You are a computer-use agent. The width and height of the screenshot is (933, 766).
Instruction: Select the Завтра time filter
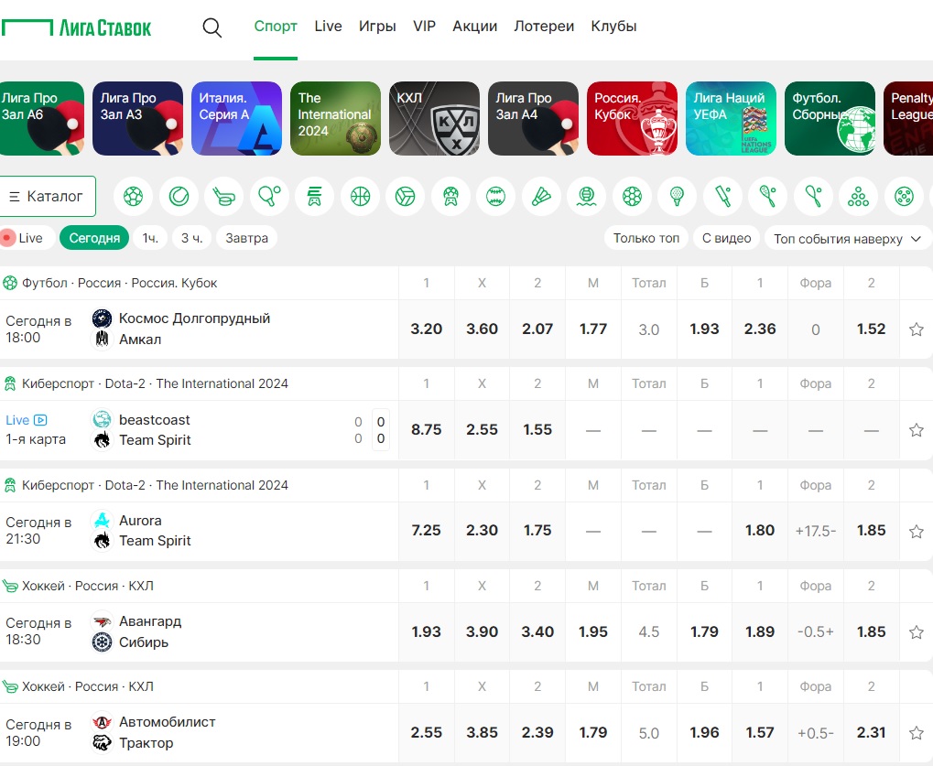(246, 238)
